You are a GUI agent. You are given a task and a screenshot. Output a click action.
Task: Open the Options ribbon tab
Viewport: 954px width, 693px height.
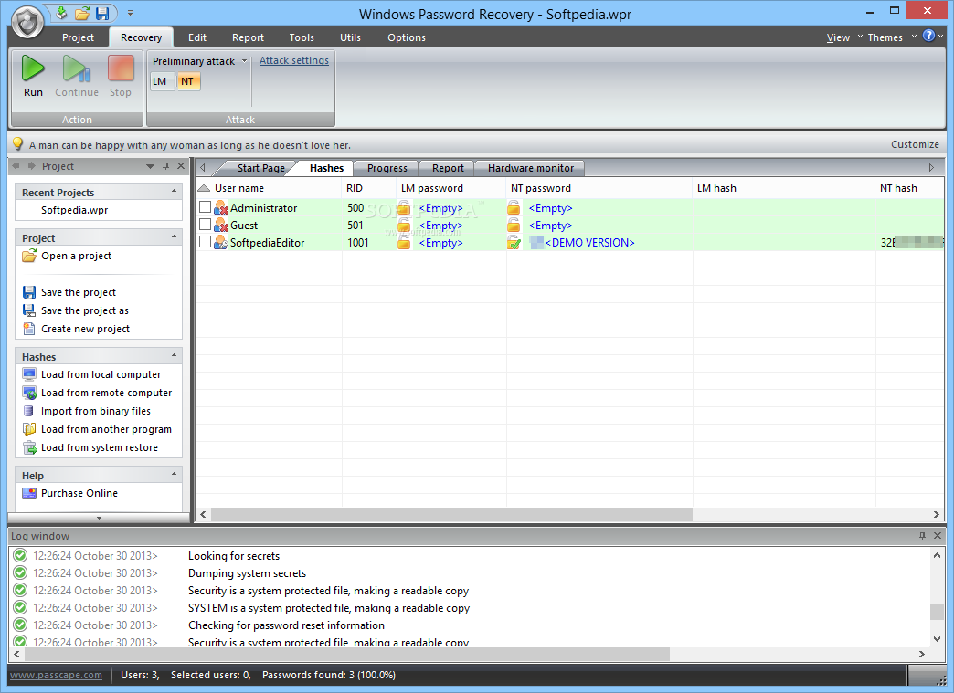(x=407, y=37)
